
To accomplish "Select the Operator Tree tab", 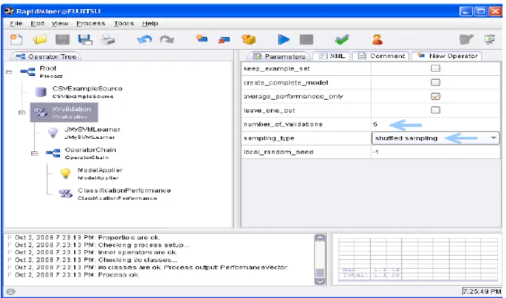I will tap(46, 56).
